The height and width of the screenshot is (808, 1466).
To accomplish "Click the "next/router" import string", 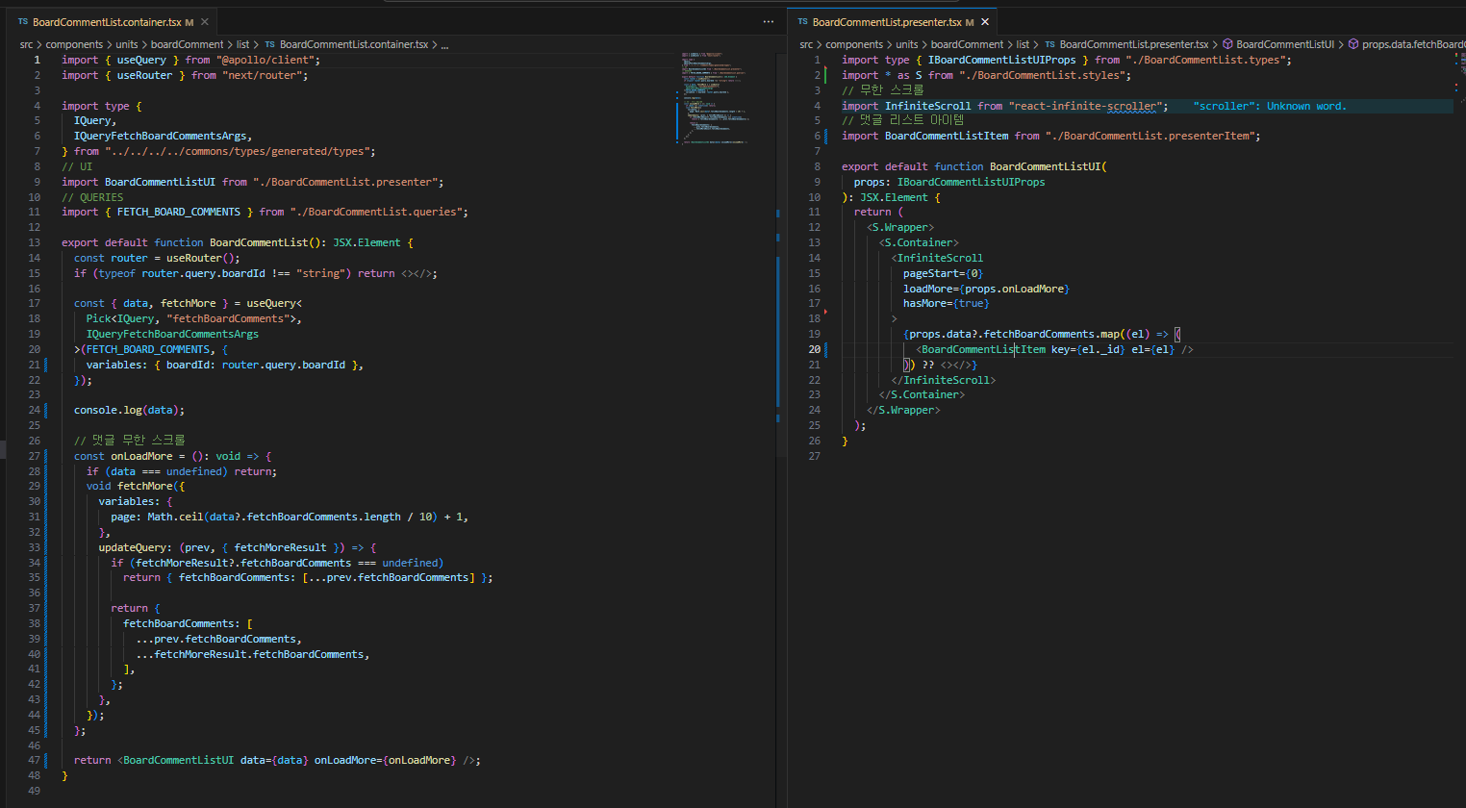I will tap(263, 75).
